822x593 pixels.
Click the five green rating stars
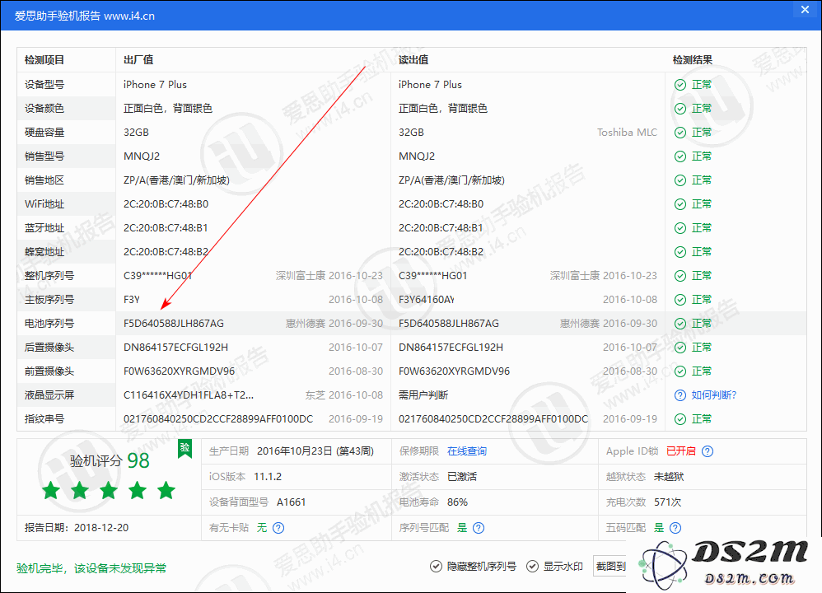[109, 491]
